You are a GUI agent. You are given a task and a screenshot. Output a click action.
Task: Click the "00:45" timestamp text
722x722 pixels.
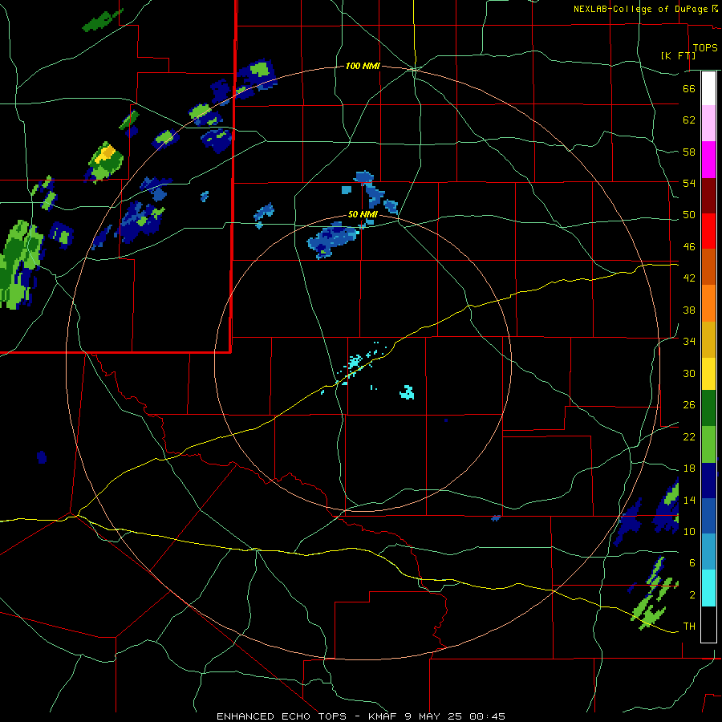tap(487, 716)
